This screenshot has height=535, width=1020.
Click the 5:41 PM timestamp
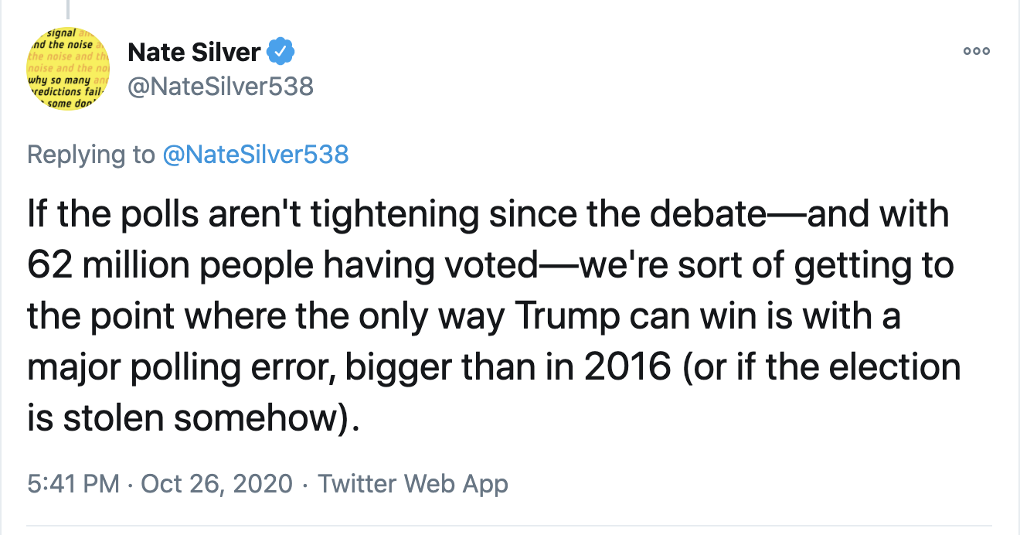click(73, 484)
